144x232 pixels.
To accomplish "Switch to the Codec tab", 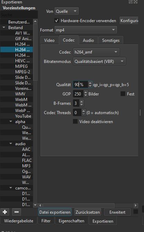I will (x=69, y=40).
